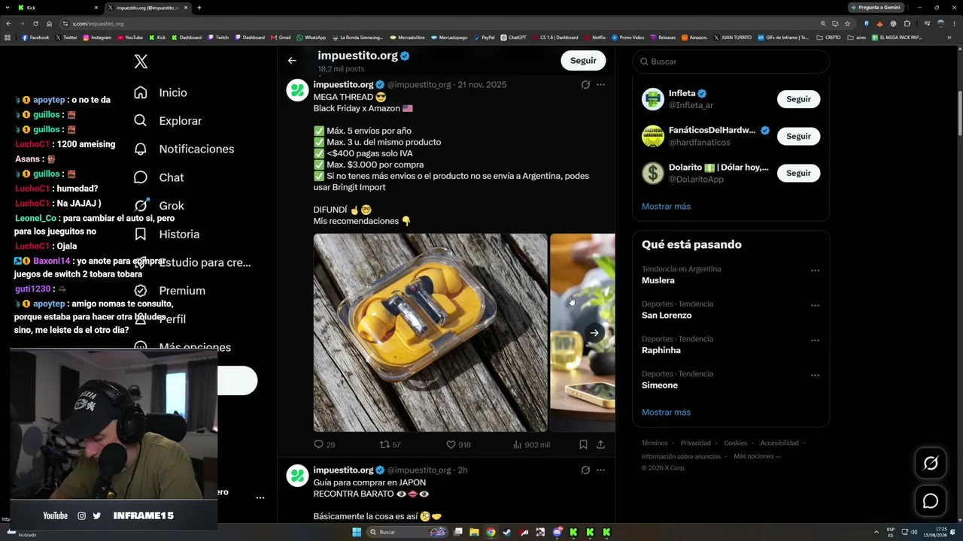The width and height of the screenshot is (963, 541).
Task: Open Chrome from the taskbar
Action: [x=491, y=532]
